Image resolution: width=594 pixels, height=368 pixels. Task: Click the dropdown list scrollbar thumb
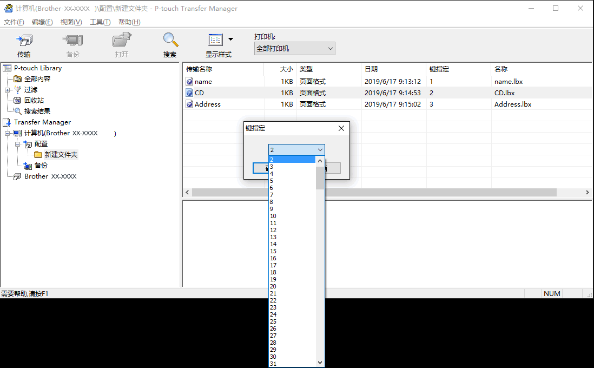point(320,178)
